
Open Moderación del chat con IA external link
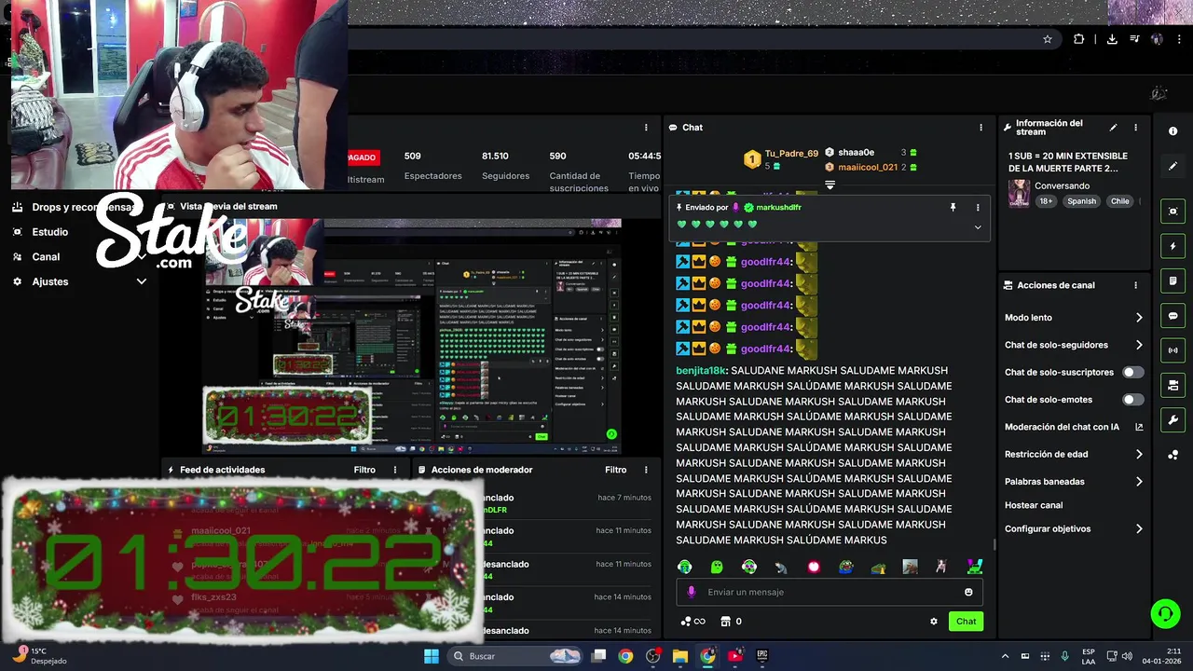(x=1139, y=427)
